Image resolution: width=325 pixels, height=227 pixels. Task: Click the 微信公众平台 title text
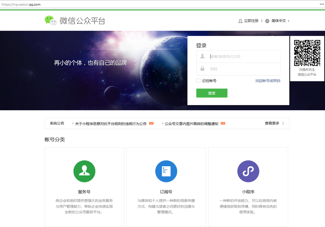(x=82, y=21)
